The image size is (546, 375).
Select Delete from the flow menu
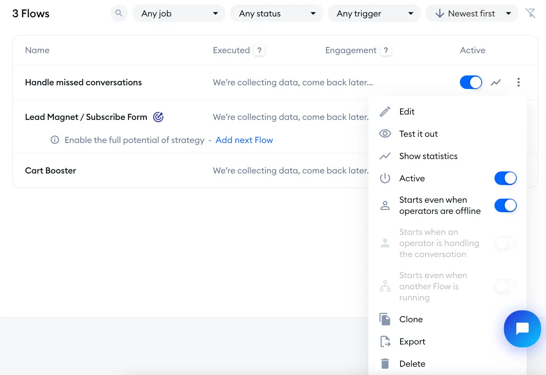click(x=412, y=364)
